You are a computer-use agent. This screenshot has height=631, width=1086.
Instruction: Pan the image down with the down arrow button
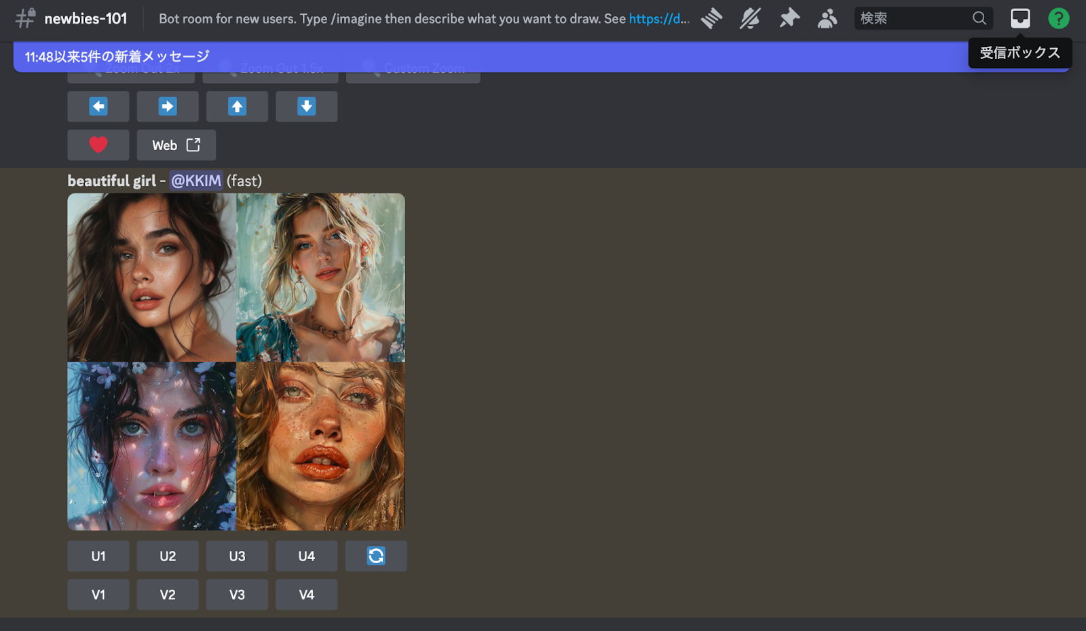[306, 107]
